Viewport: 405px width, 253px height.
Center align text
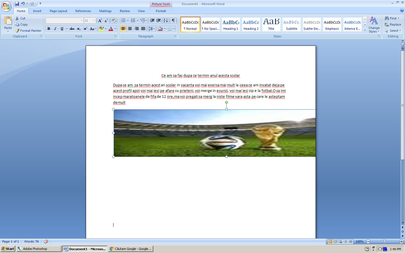tap(130, 29)
